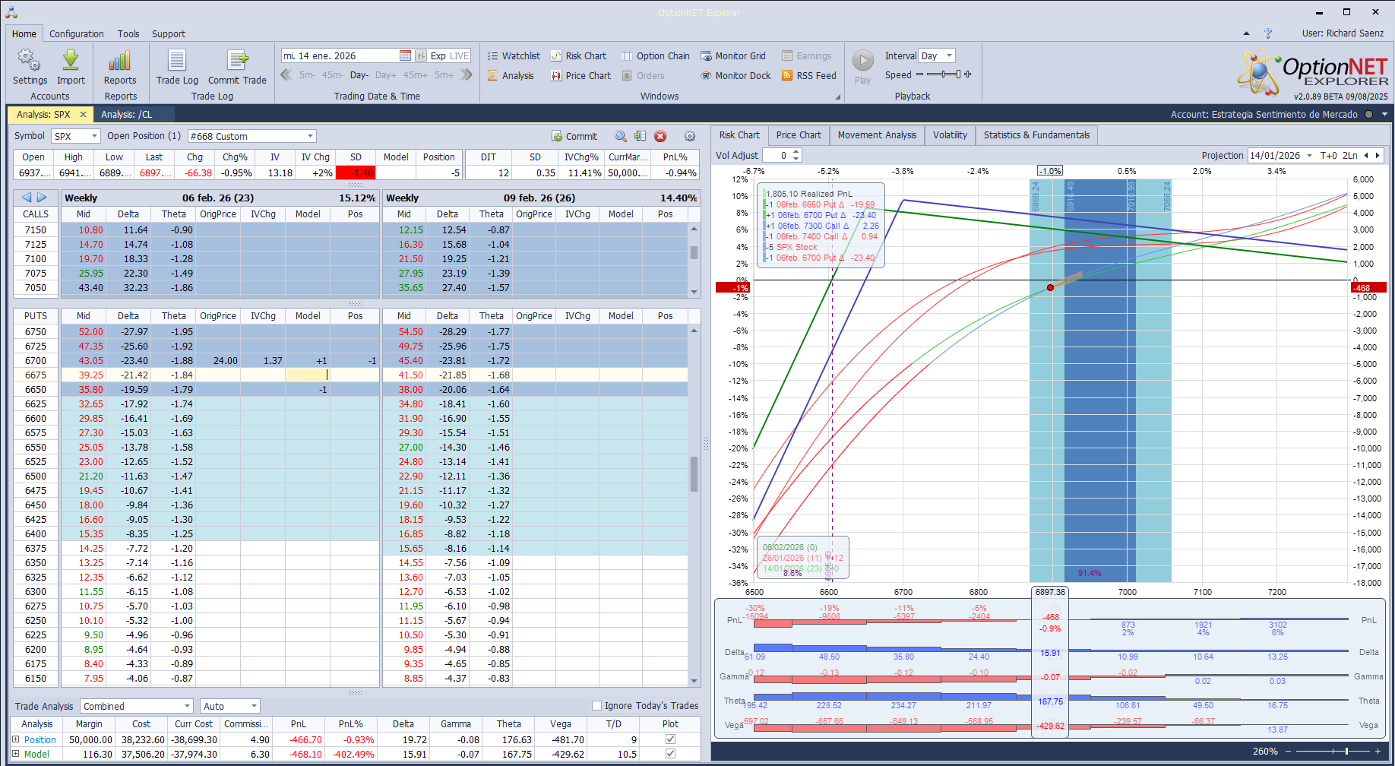Click the Vol Adjust input field
This screenshot has width=1395, height=766.
[x=777, y=155]
